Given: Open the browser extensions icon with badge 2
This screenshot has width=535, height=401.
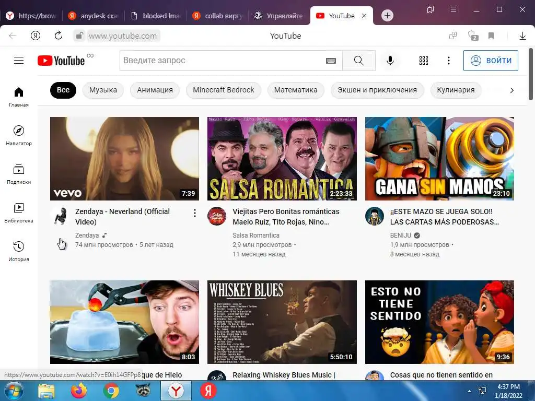Looking at the screenshot, I should [473, 36].
